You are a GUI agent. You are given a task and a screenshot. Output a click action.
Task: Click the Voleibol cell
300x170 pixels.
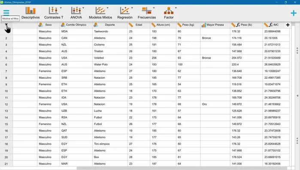pos(110,58)
